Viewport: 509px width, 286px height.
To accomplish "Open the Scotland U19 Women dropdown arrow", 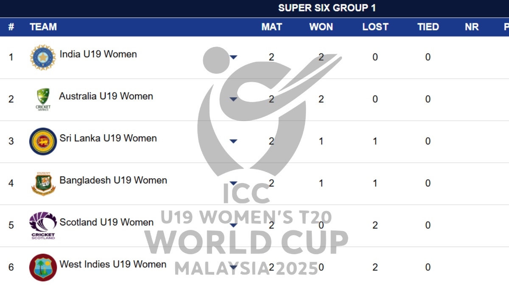I will (233, 226).
